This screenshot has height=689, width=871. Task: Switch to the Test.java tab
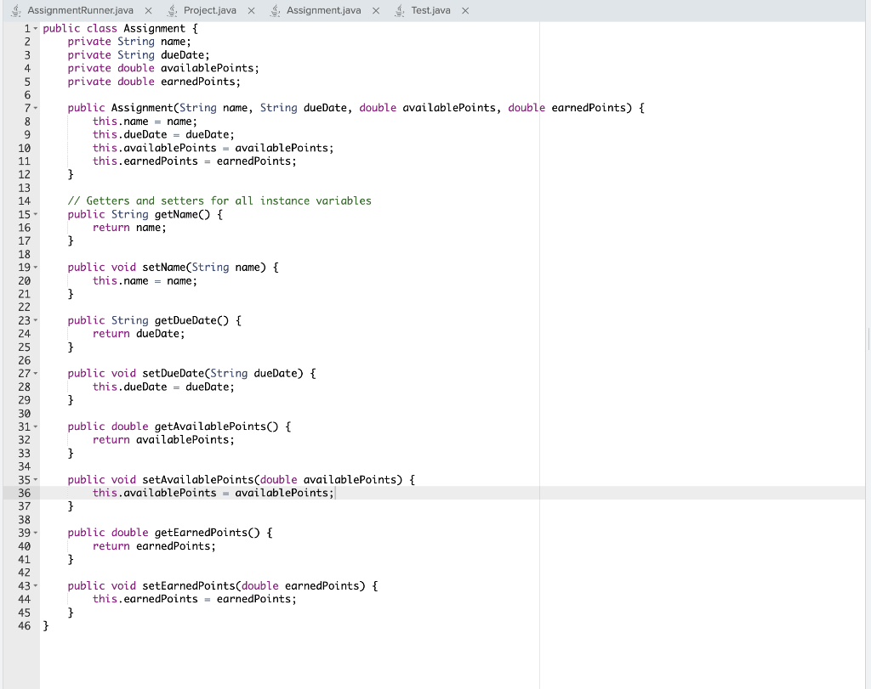430,10
